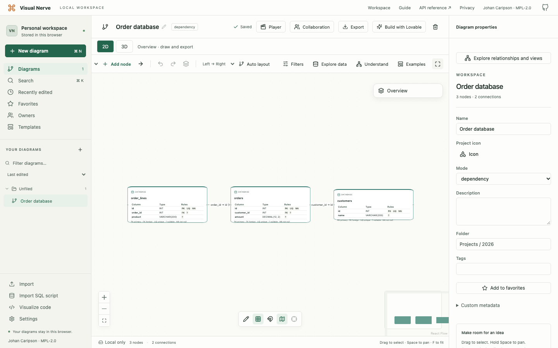Open API reference link

(x=435, y=8)
